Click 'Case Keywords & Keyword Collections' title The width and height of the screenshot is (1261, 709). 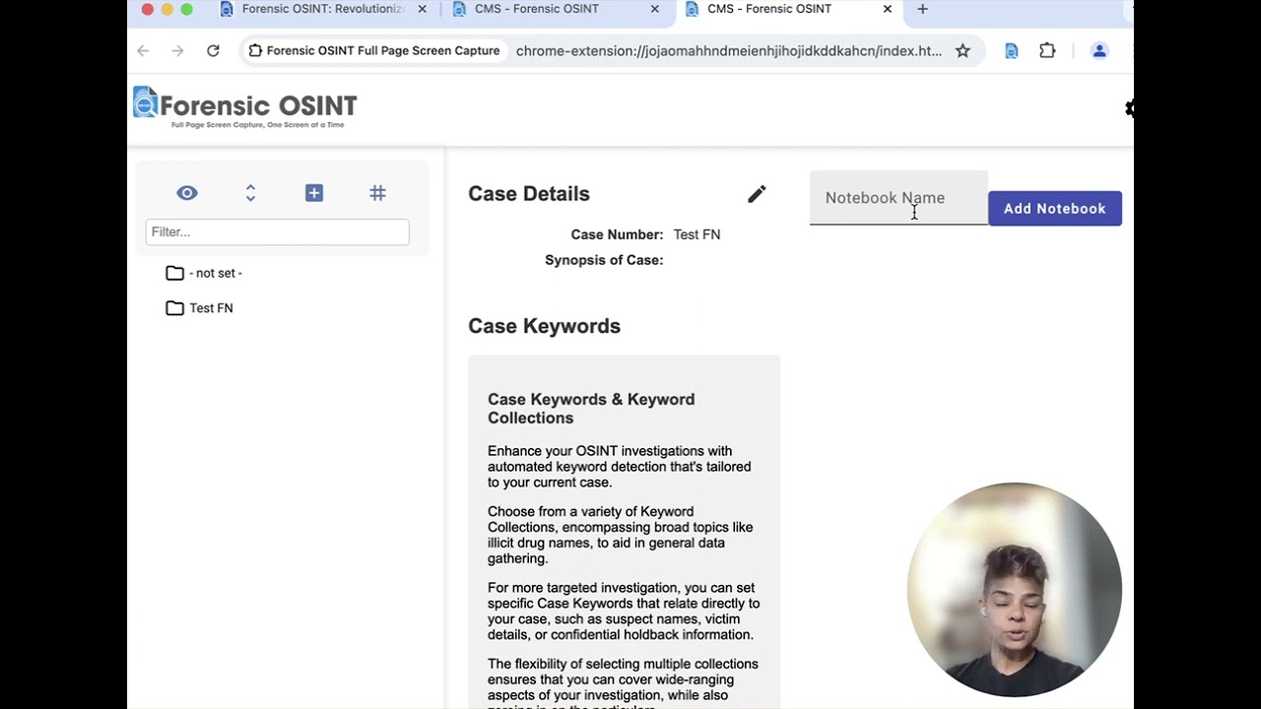591,409
